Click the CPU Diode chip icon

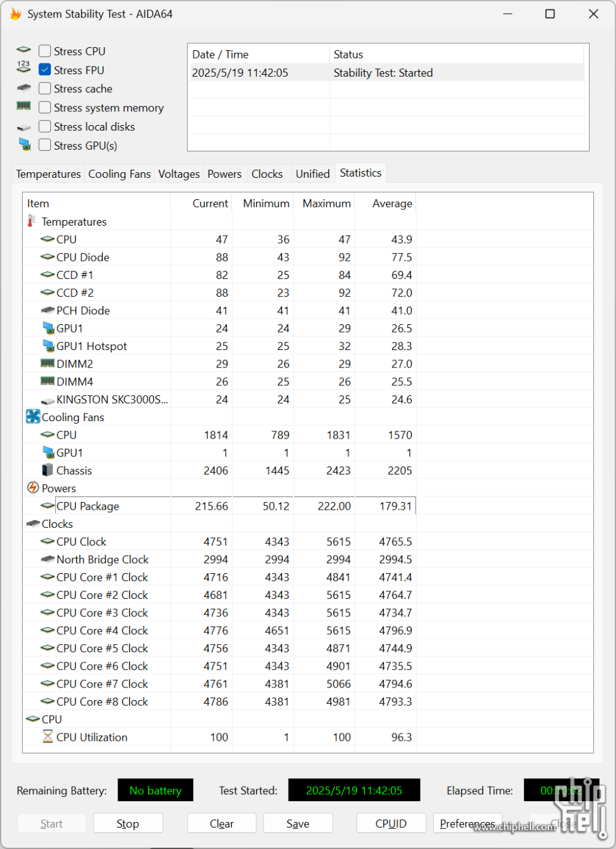[48, 257]
